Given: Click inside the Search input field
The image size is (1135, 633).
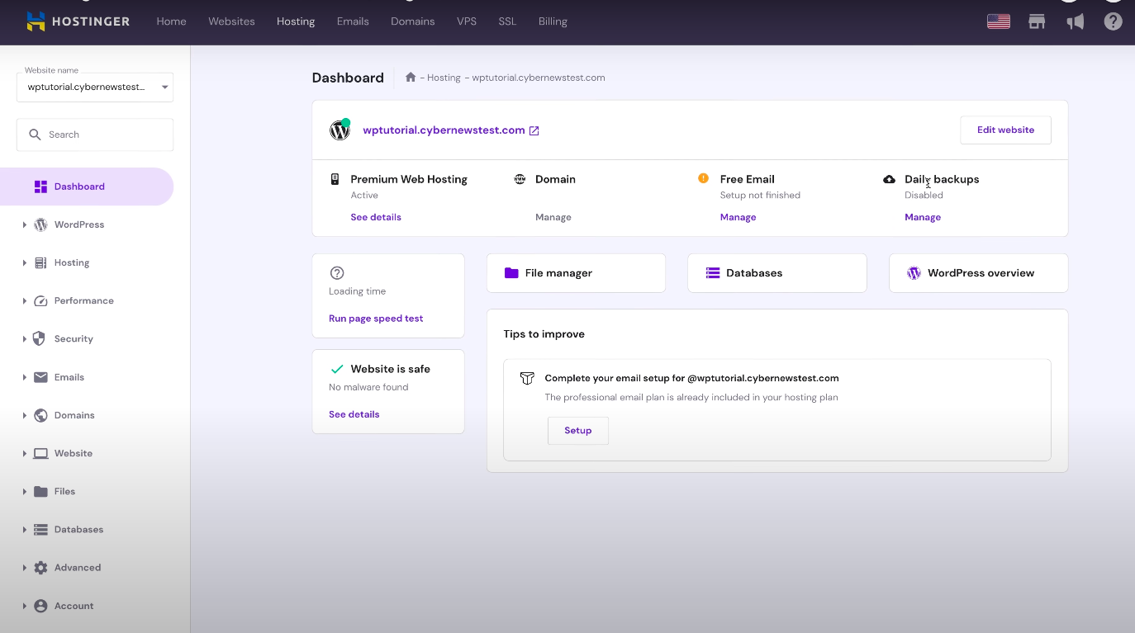Looking at the screenshot, I should 94,134.
